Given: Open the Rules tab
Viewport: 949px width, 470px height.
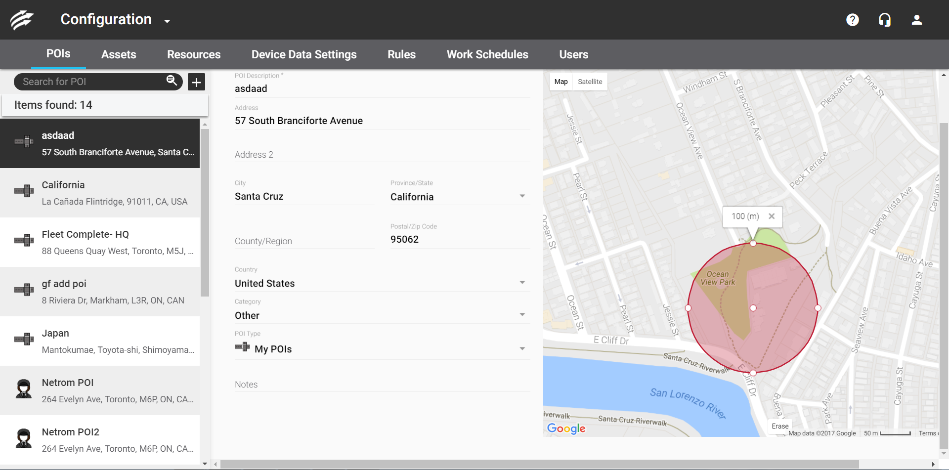Looking at the screenshot, I should (401, 54).
